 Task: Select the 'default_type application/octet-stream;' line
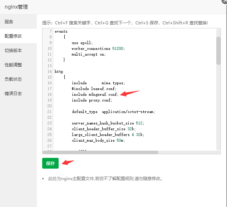pyautogui.click(x=113, y=112)
